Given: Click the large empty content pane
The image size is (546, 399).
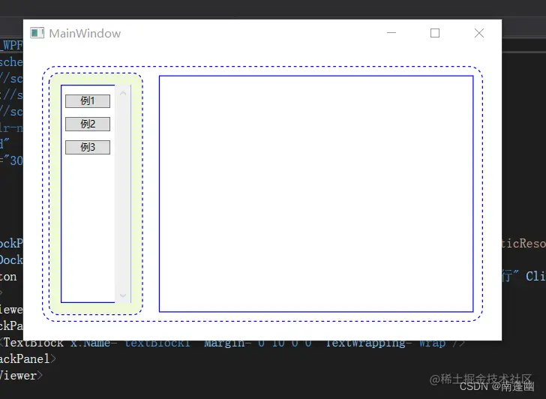Looking at the screenshot, I should coord(316,193).
